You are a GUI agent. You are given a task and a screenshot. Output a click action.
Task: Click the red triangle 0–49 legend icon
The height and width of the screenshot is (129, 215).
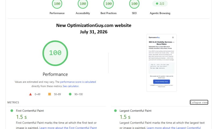(30, 94)
